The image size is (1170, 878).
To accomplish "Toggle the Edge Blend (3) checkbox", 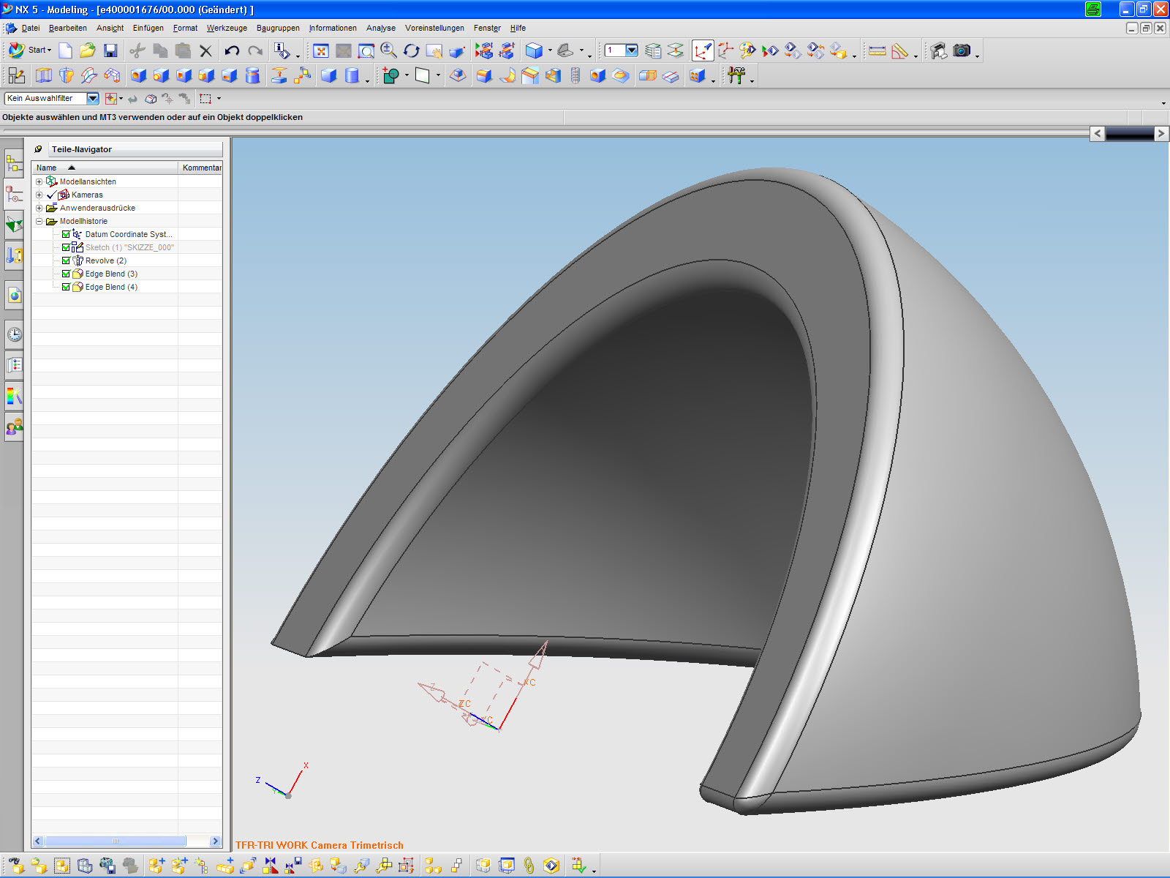I will tap(66, 274).
